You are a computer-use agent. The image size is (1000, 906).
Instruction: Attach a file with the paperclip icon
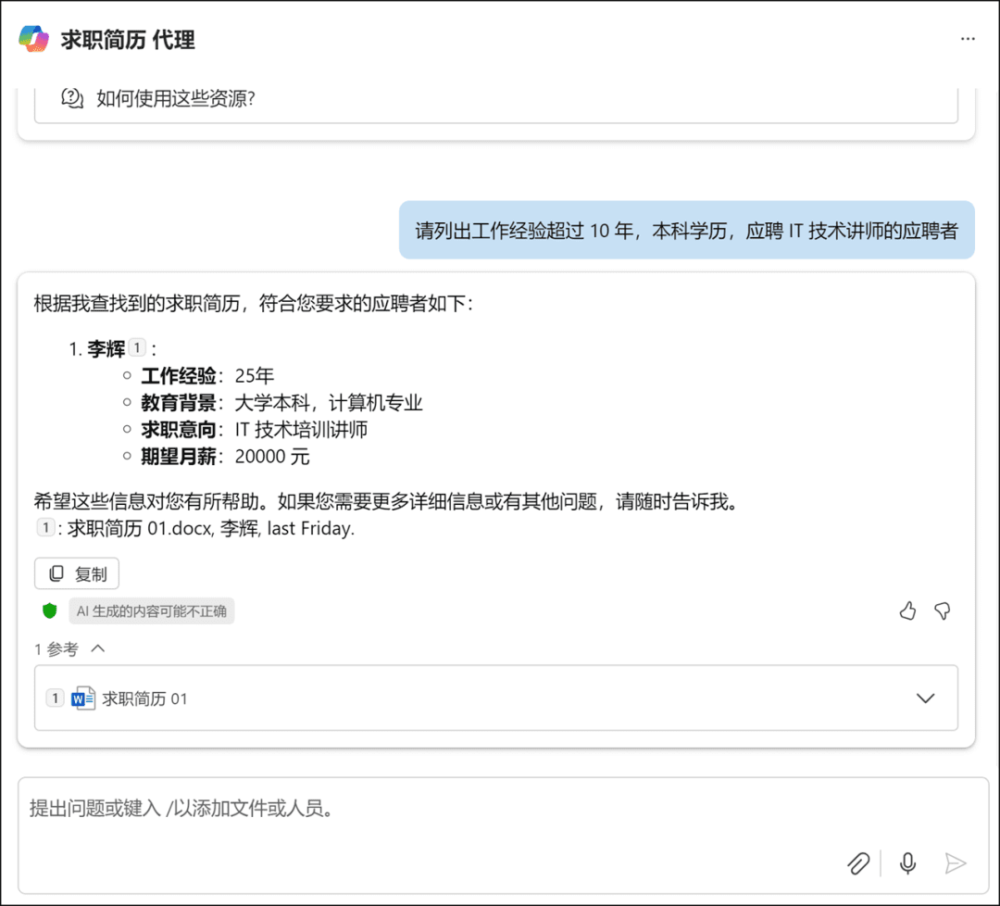tap(858, 863)
